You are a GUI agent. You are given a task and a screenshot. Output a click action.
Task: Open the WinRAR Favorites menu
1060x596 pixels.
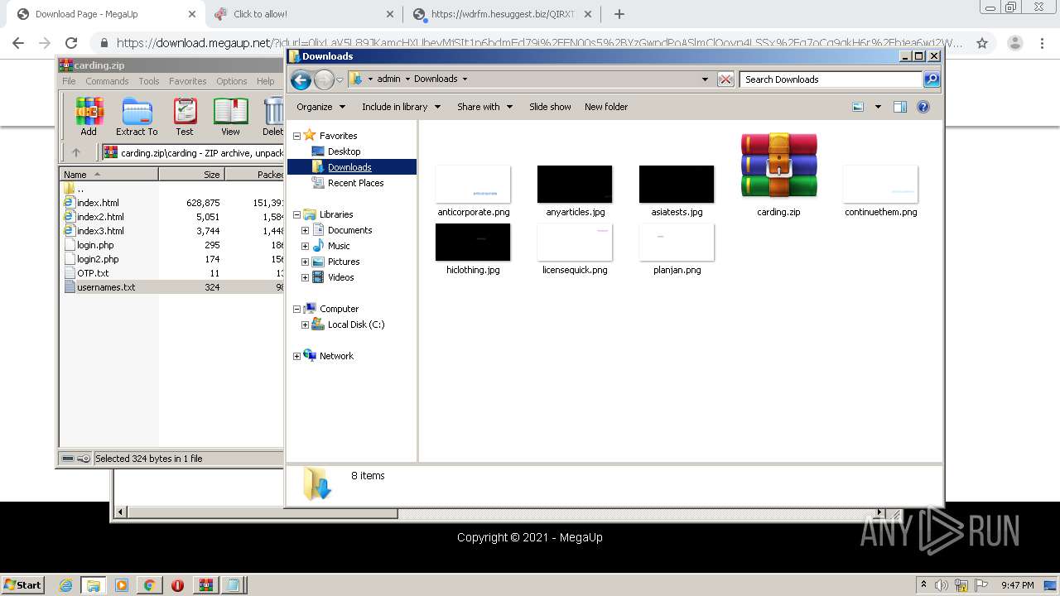(x=188, y=81)
